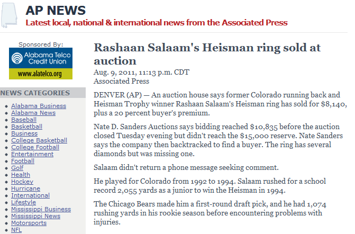Open Basketball news category
The width and height of the screenshot is (355, 234).
click(x=26, y=127)
